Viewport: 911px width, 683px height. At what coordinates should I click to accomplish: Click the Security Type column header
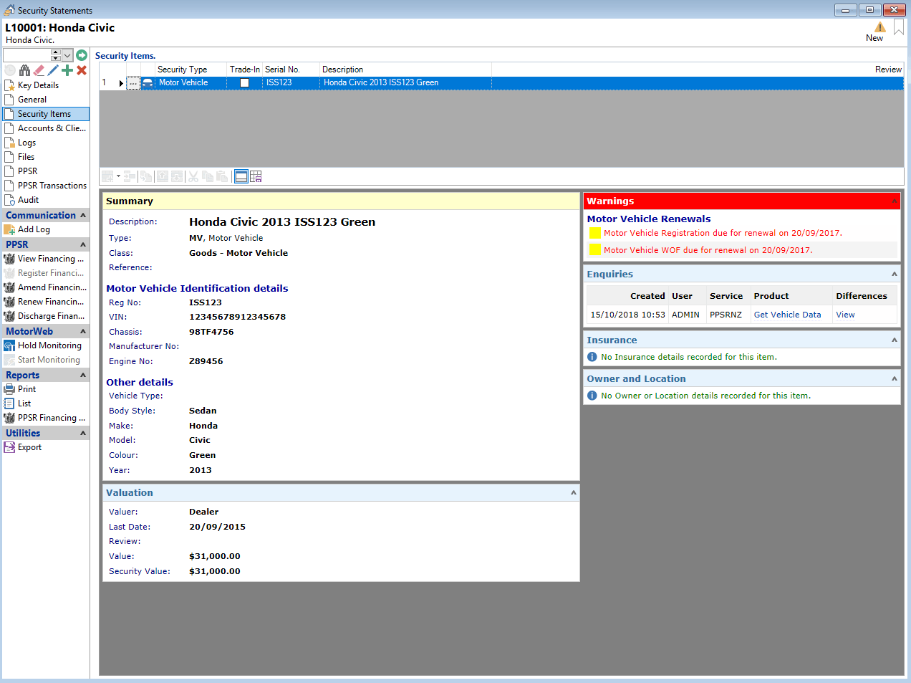[x=191, y=70]
